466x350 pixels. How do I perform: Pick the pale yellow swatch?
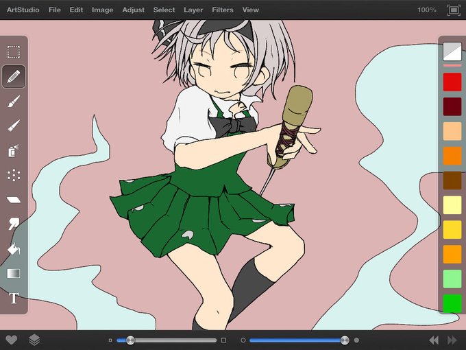452,205
